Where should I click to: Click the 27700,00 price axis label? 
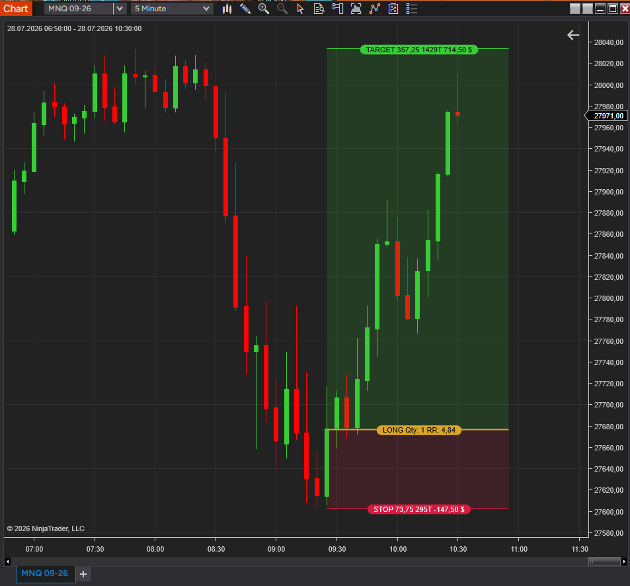point(608,405)
